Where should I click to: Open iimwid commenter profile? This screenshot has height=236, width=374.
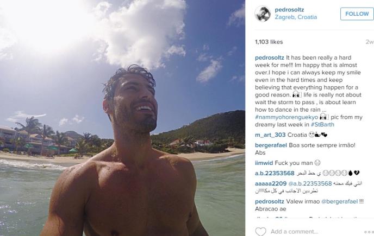[264, 163]
